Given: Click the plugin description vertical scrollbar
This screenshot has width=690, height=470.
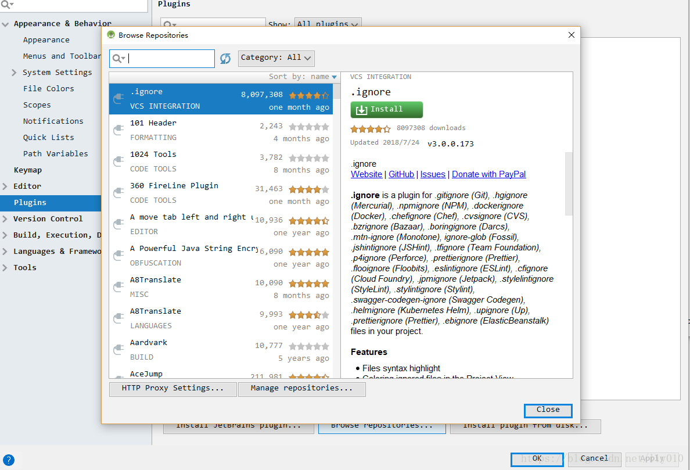Looking at the screenshot, I should point(569,183).
